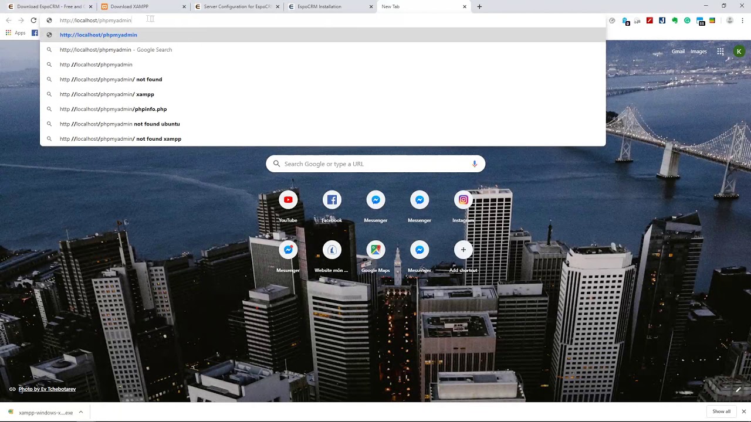Image resolution: width=751 pixels, height=422 pixels.
Task: Choose suggestion 'phpmyadmin/phpinfo.php'
Action: click(323, 109)
